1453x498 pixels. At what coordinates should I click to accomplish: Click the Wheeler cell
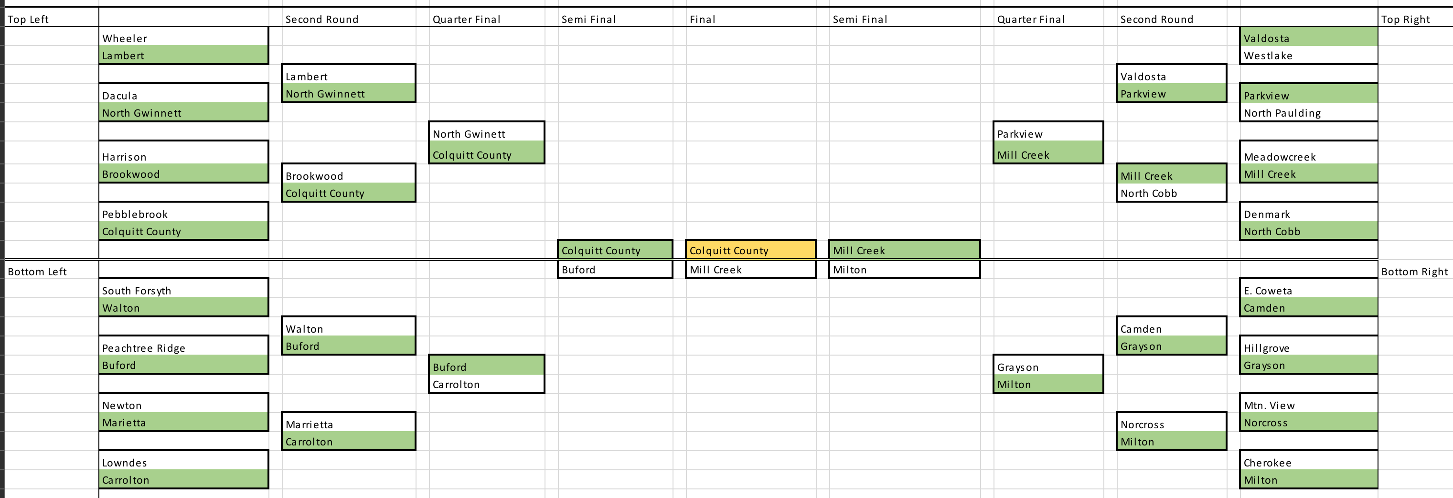pyautogui.click(x=183, y=38)
